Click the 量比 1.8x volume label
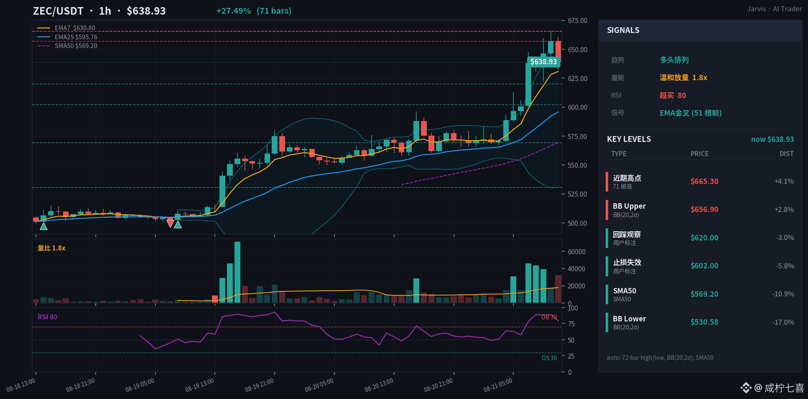The image size is (808, 399). click(x=51, y=248)
